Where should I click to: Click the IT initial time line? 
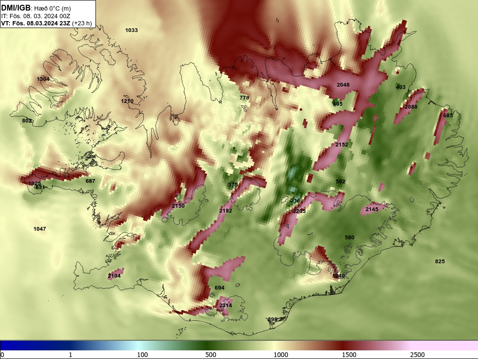(36, 16)
